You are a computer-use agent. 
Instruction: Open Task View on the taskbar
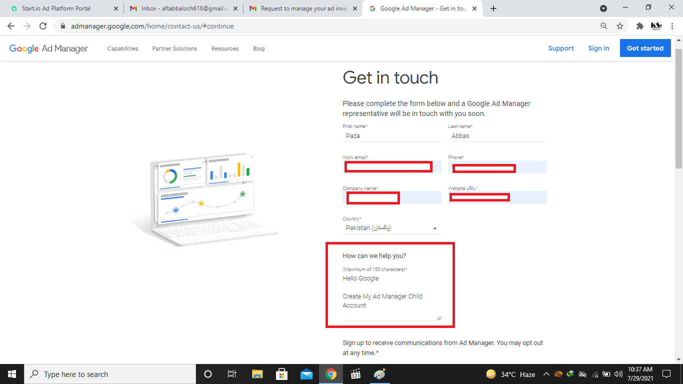click(x=232, y=374)
